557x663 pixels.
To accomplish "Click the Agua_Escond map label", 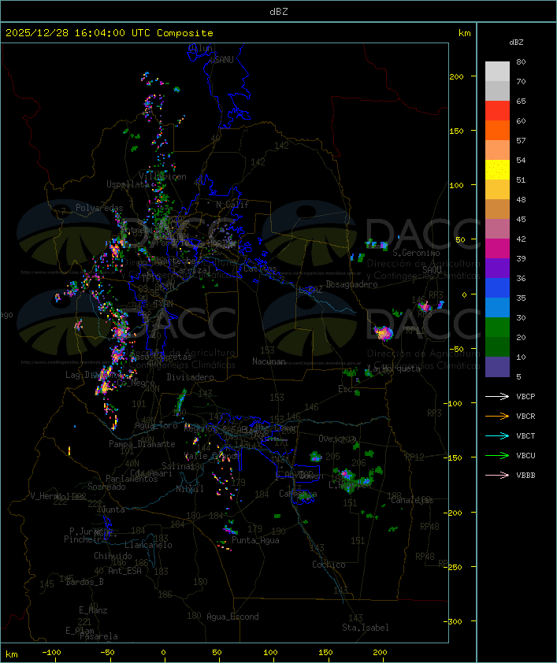I will (232, 617).
